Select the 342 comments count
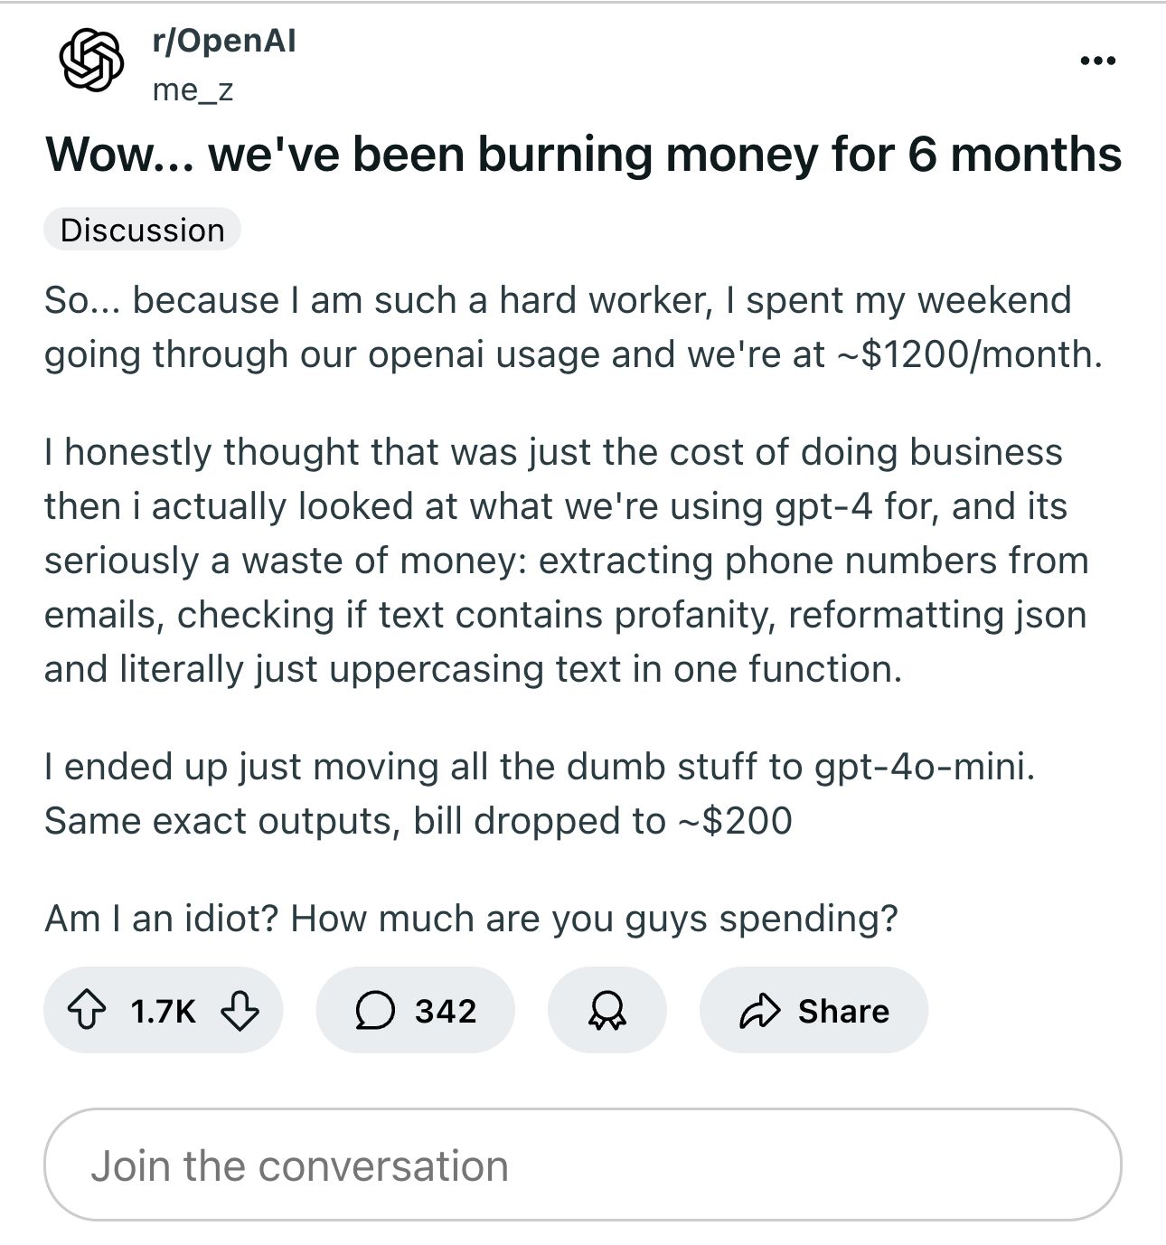 (x=446, y=1010)
